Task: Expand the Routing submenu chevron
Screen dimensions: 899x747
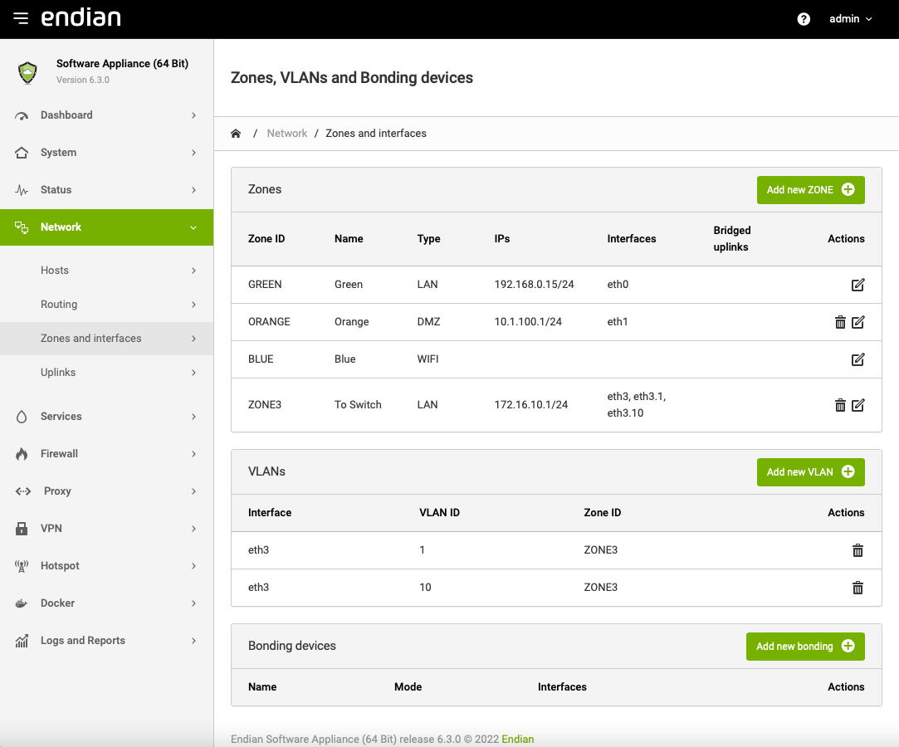Action: (x=193, y=305)
